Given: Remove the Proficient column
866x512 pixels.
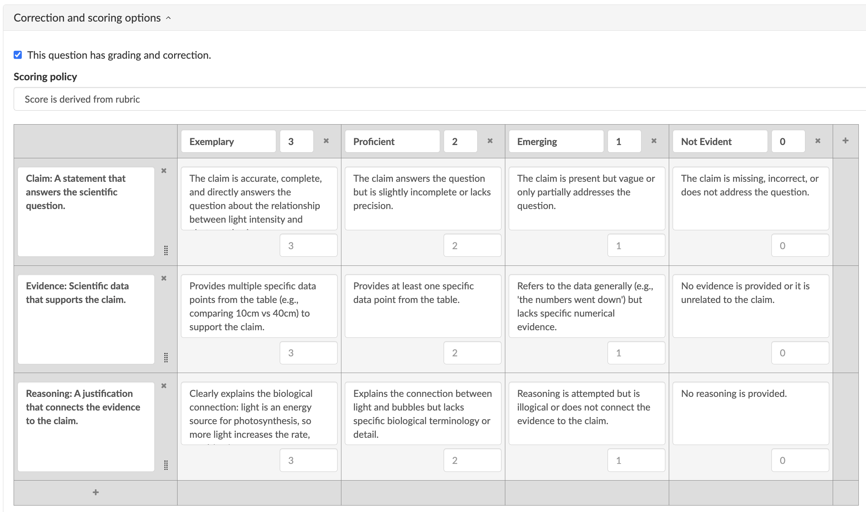Looking at the screenshot, I should pyautogui.click(x=490, y=141).
